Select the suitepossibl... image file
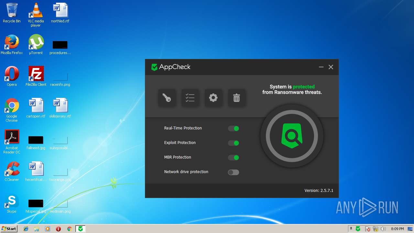Image resolution: width=414 pixels, height=233 pixels. point(60,142)
